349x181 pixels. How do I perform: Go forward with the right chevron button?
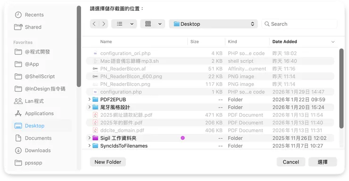coord(103,24)
